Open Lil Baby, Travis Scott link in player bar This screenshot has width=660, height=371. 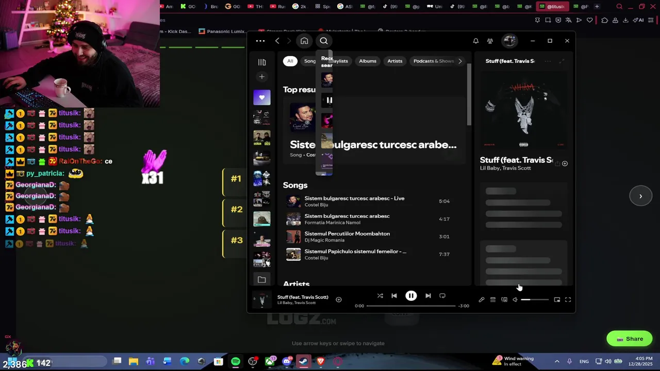click(x=296, y=303)
